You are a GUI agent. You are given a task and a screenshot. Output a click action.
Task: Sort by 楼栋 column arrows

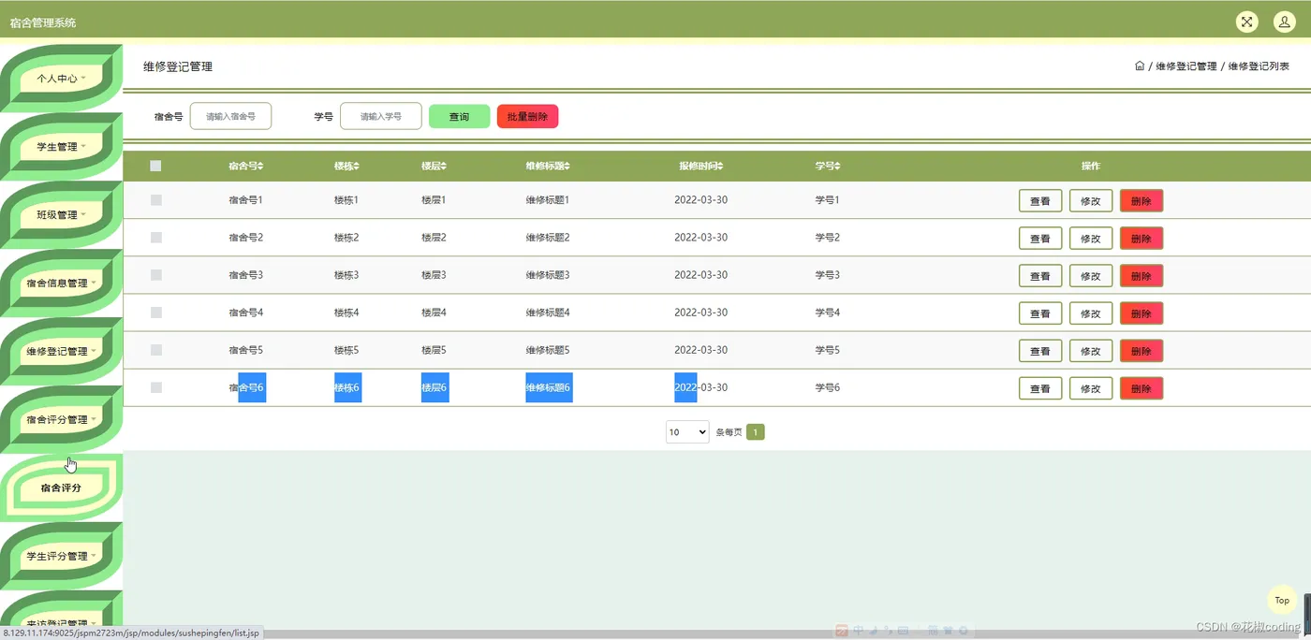pyautogui.click(x=356, y=167)
